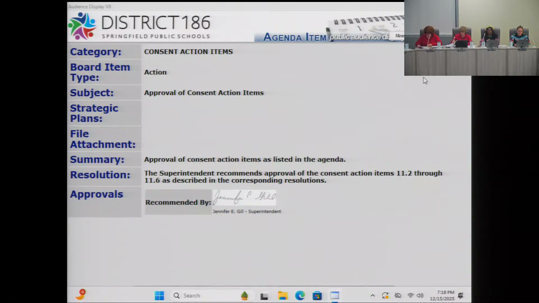Open the notification bell icon
This screenshot has height=303, width=539.
[x=461, y=295]
